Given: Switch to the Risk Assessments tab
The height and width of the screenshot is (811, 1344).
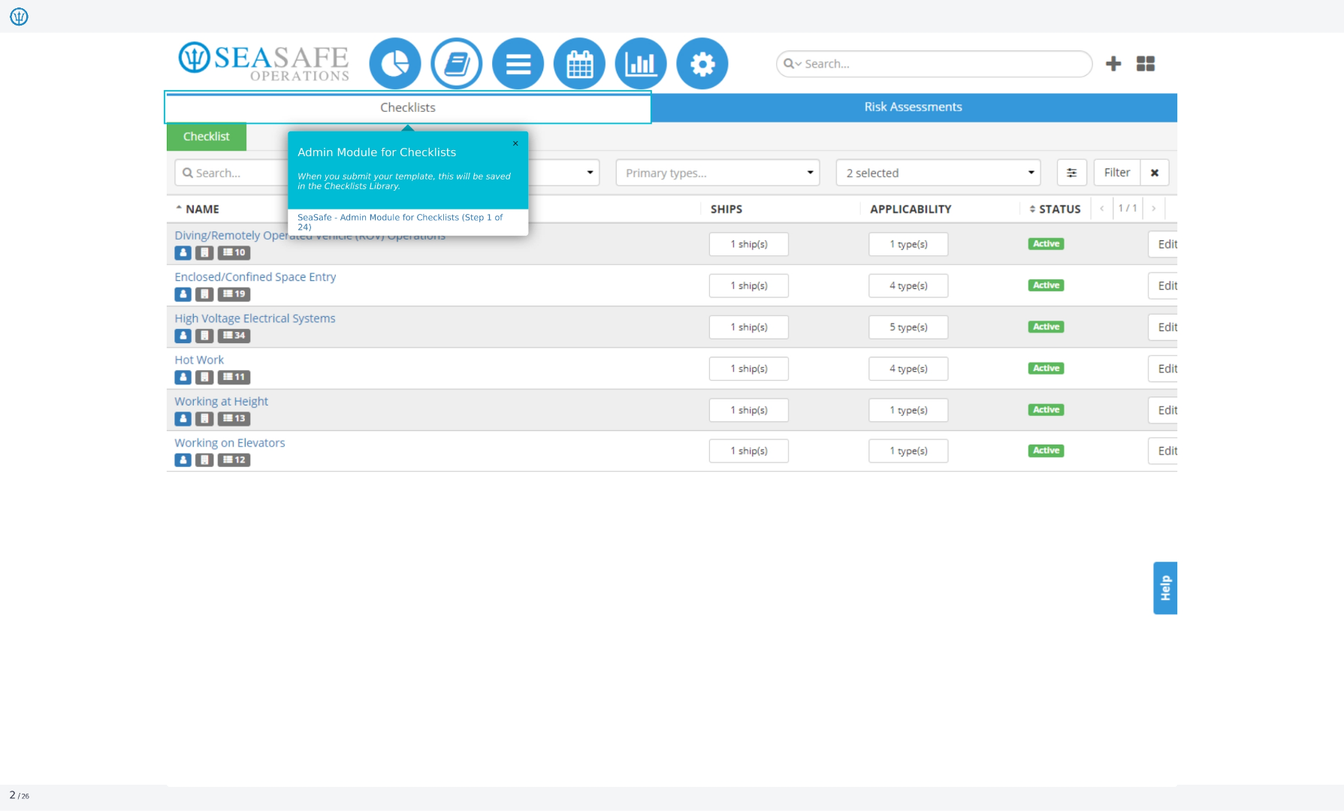Looking at the screenshot, I should pyautogui.click(x=914, y=107).
